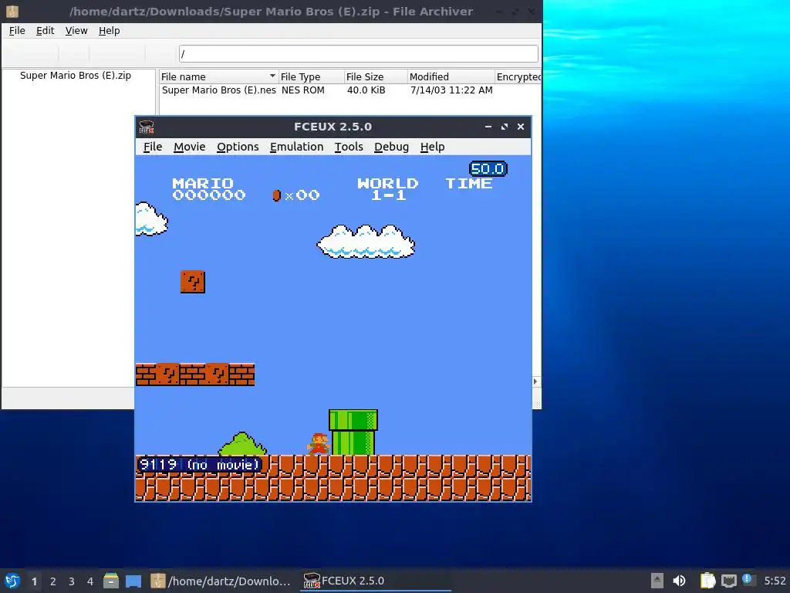Click the Mario sprite in the game

[x=318, y=444]
